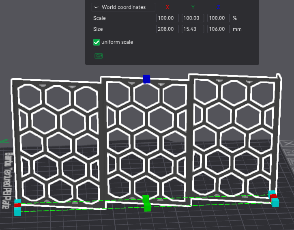Click the red X-axis handle at right corner

tap(273, 198)
